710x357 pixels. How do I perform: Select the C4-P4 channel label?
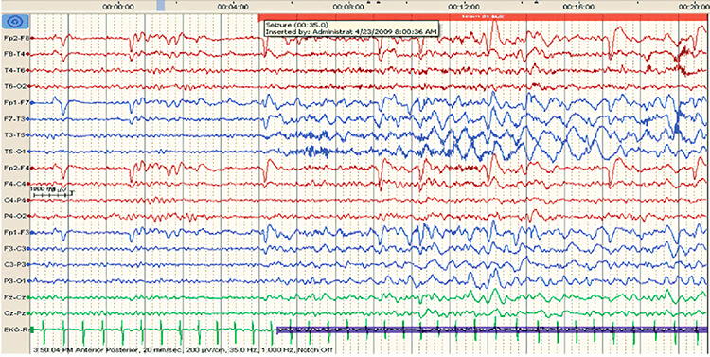pos(15,200)
